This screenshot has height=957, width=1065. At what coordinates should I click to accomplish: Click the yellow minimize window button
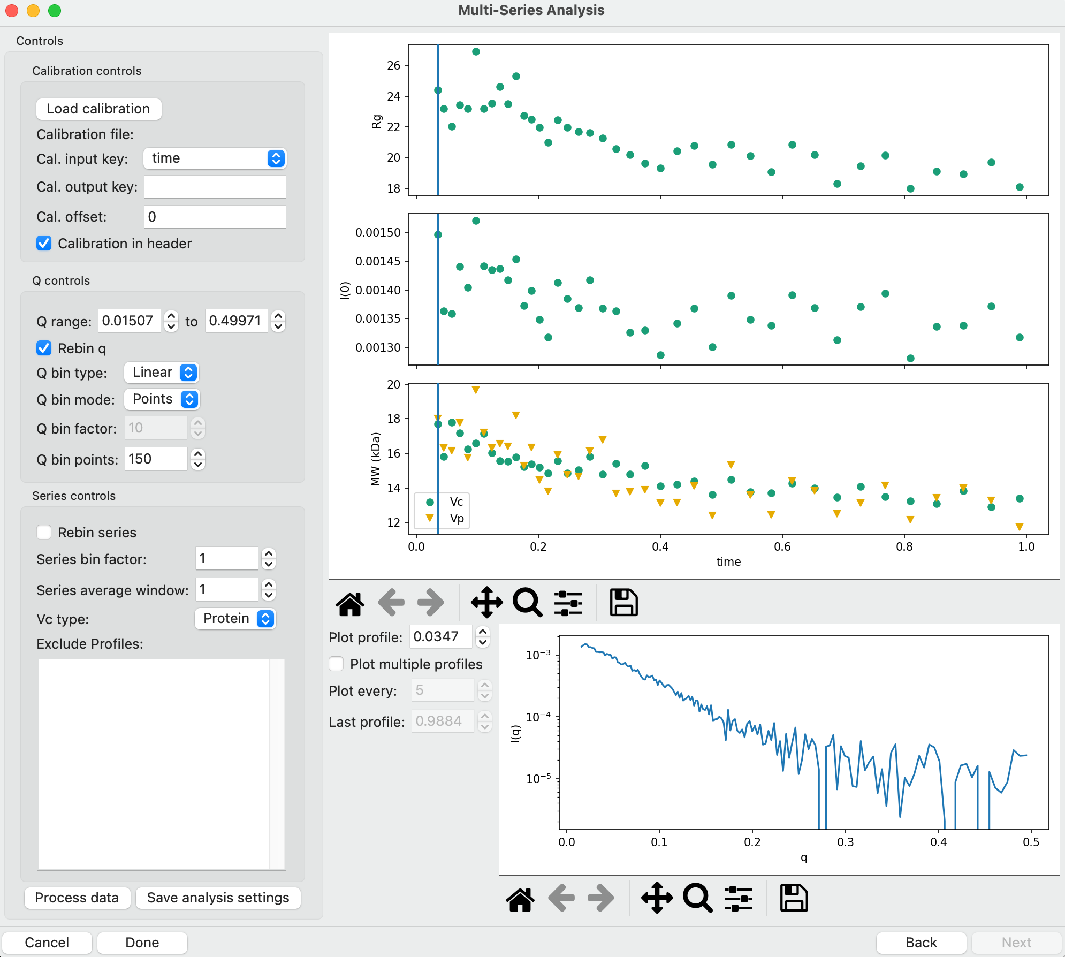[x=33, y=10]
